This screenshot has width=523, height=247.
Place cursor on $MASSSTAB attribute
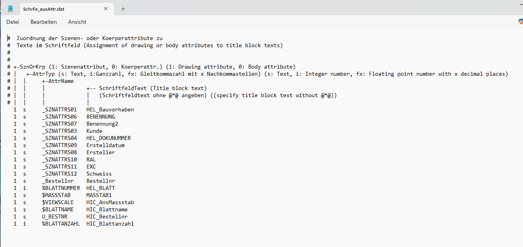coord(56,195)
